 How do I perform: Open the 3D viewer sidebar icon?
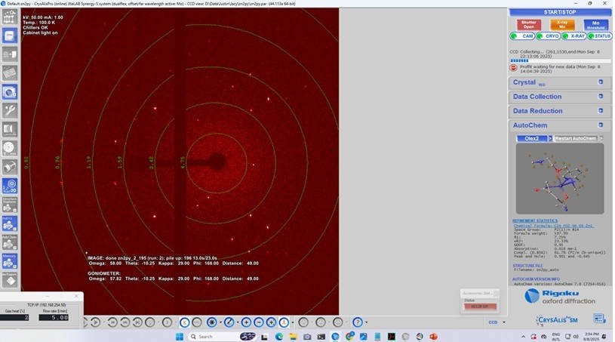(x=10, y=185)
